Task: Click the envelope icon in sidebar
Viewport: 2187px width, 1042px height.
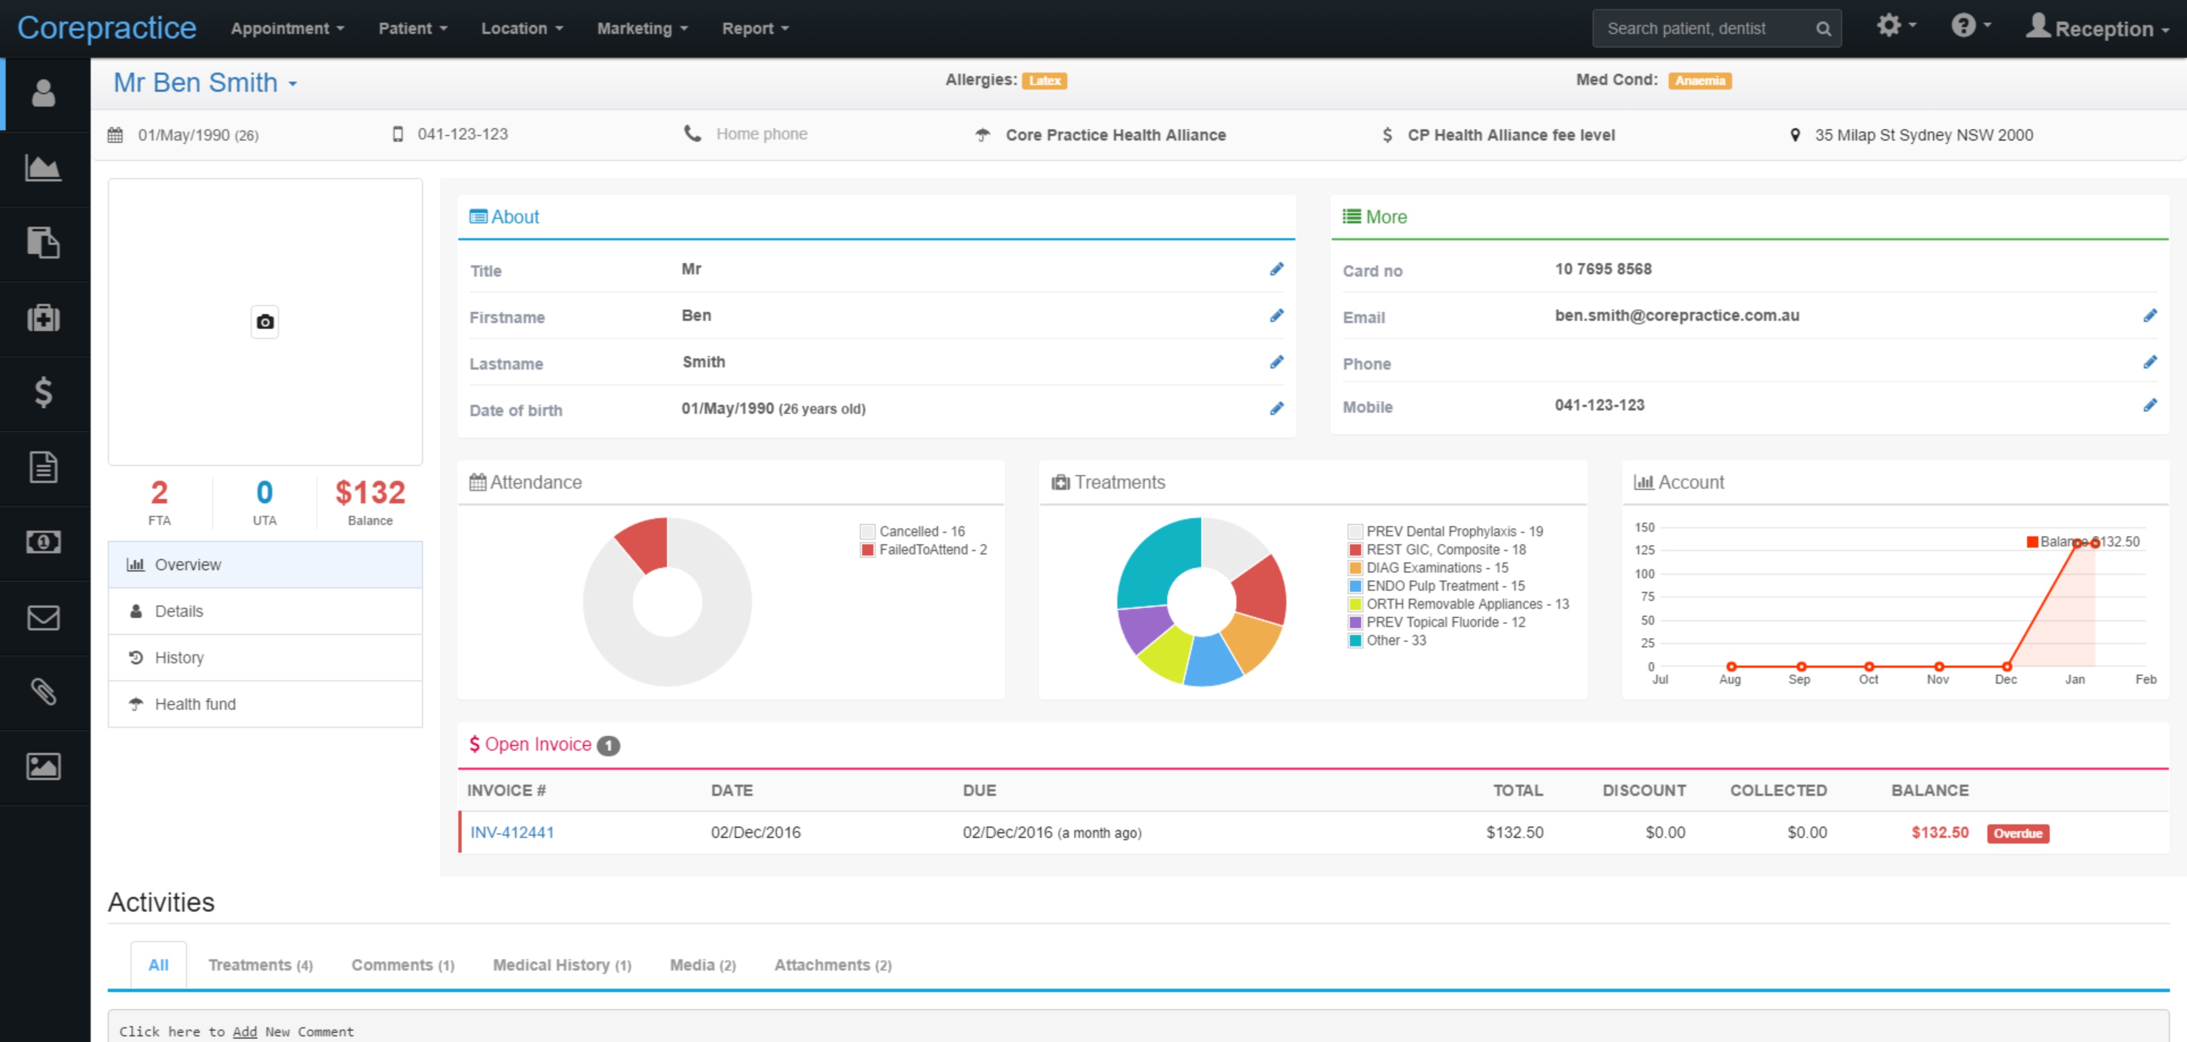Action: 43,617
